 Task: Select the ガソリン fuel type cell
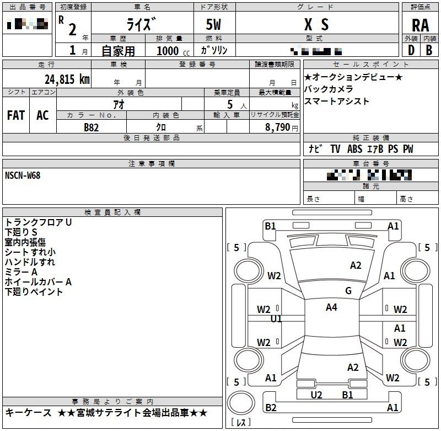click(x=214, y=50)
